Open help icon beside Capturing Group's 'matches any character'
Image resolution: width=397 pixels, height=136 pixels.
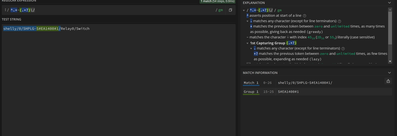tap(343, 49)
